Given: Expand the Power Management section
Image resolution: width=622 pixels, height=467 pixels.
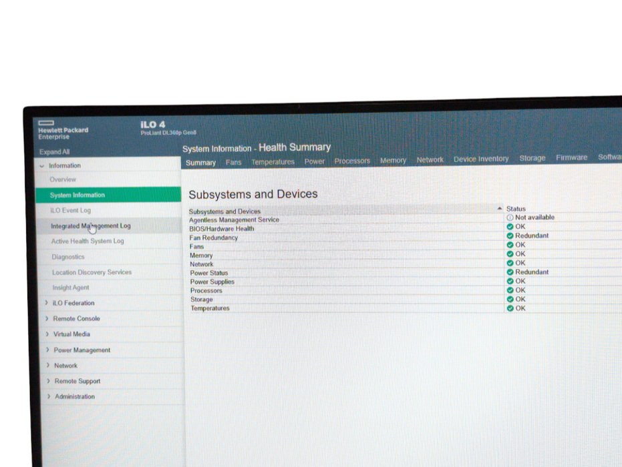Looking at the screenshot, I should pyautogui.click(x=47, y=350).
